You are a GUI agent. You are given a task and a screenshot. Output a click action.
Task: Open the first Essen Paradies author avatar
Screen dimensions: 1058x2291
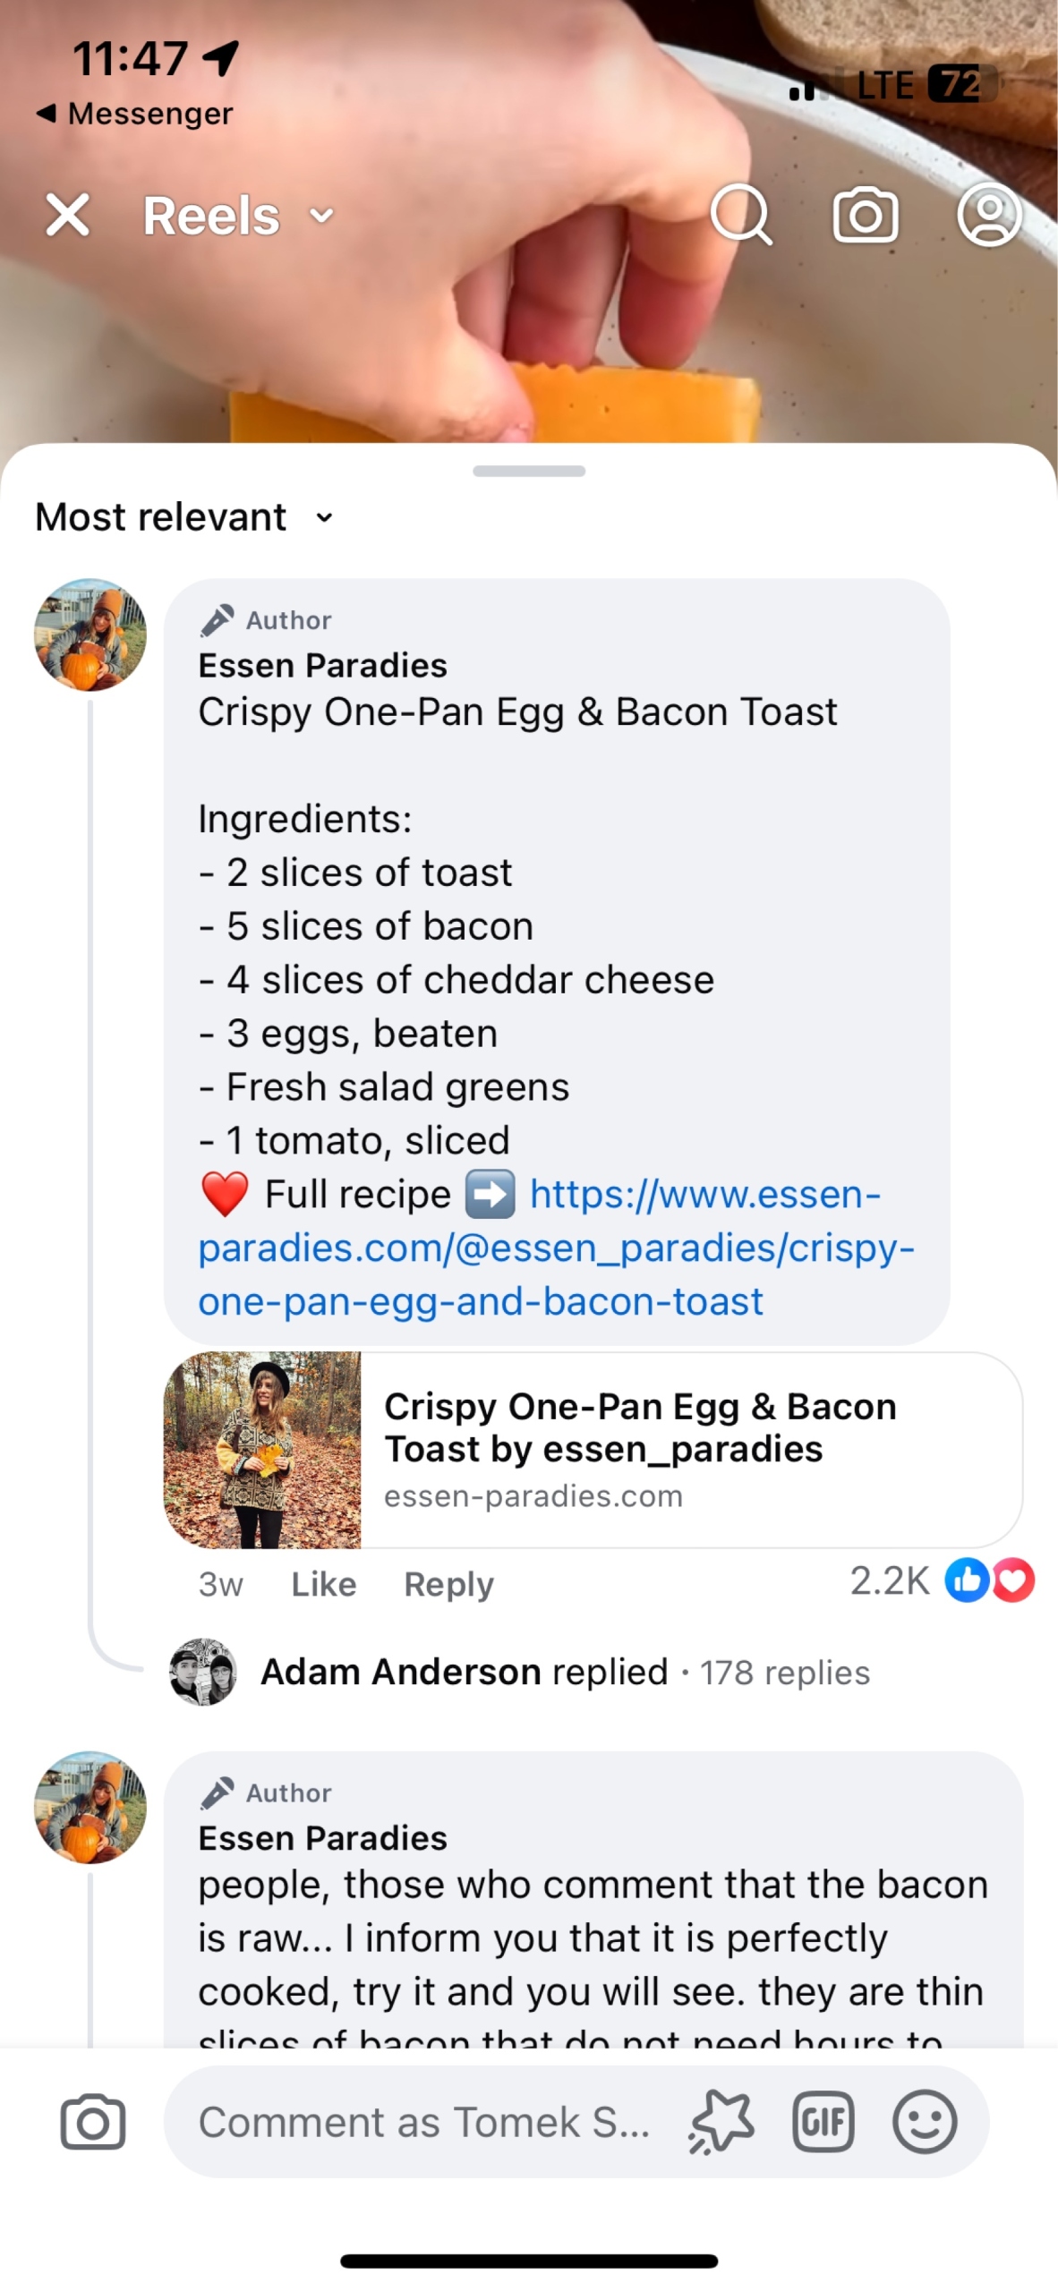click(x=90, y=634)
